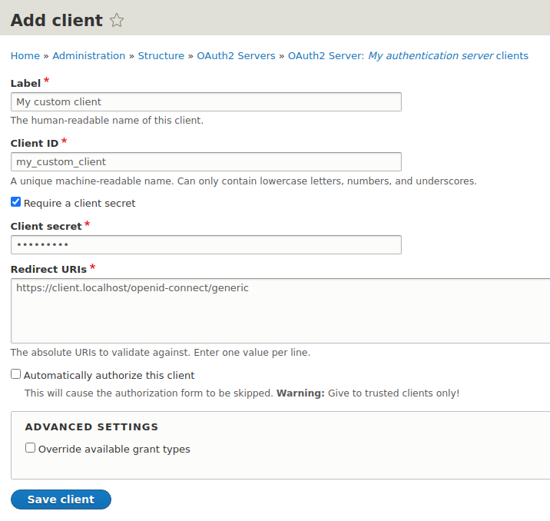Enable Automatically authorize this client
Viewport: 550px width, 521px height.
(x=16, y=374)
